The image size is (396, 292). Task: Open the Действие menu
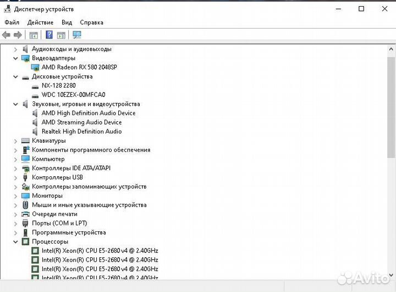(x=40, y=23)
